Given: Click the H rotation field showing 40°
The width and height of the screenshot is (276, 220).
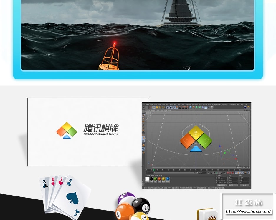Looking at the screenshot, I should click(x=245, y=178).
